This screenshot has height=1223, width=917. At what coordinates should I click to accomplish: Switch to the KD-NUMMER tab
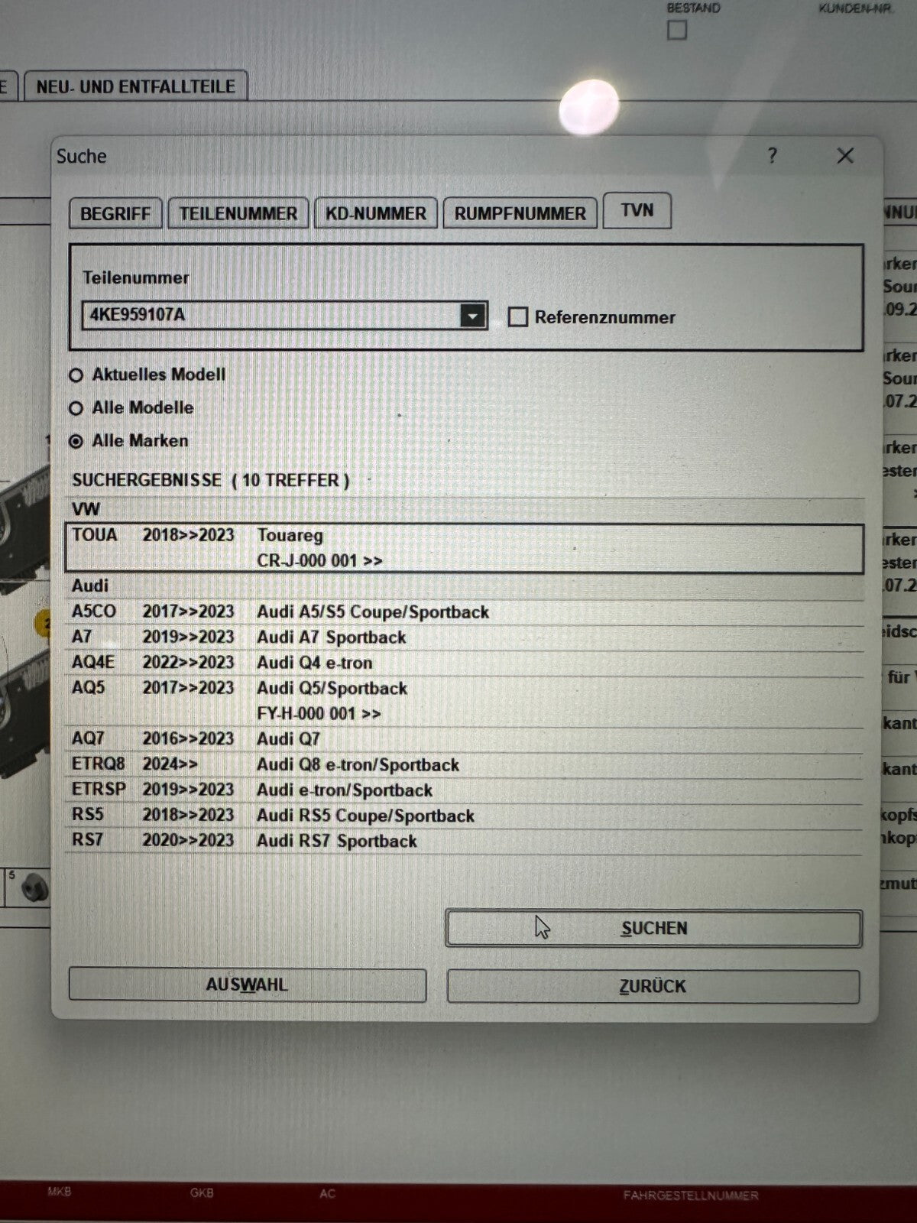[376, 213]
